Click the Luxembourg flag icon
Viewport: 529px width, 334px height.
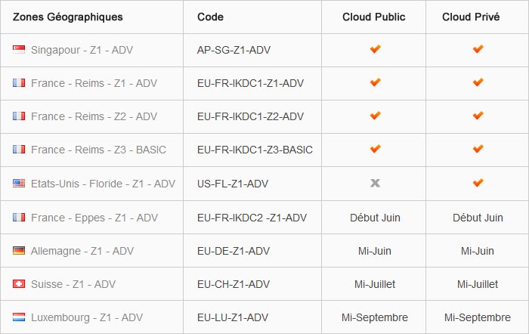tap(19, 317)
